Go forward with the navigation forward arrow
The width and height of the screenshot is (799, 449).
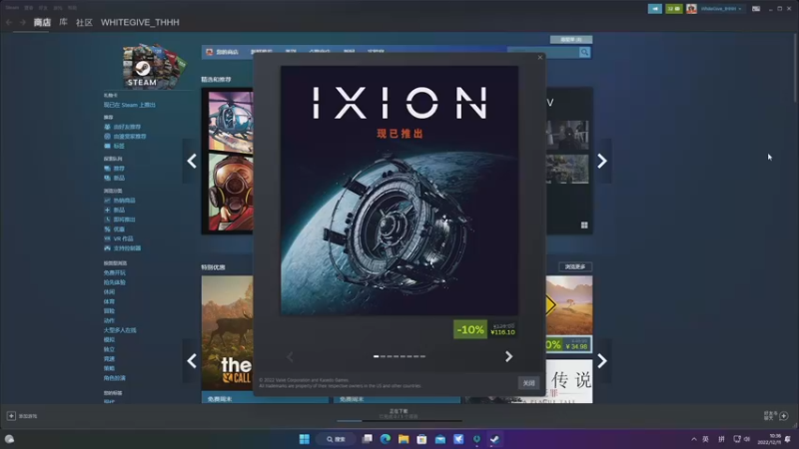click(x=23, y=22)
